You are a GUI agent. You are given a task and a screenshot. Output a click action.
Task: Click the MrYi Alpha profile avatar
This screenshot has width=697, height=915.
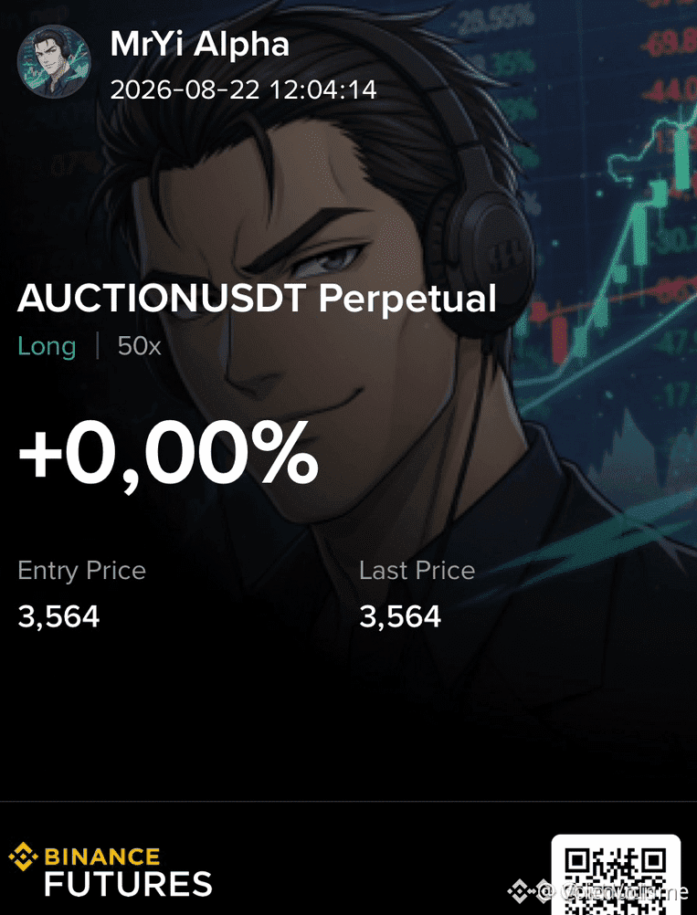[54, 60]
